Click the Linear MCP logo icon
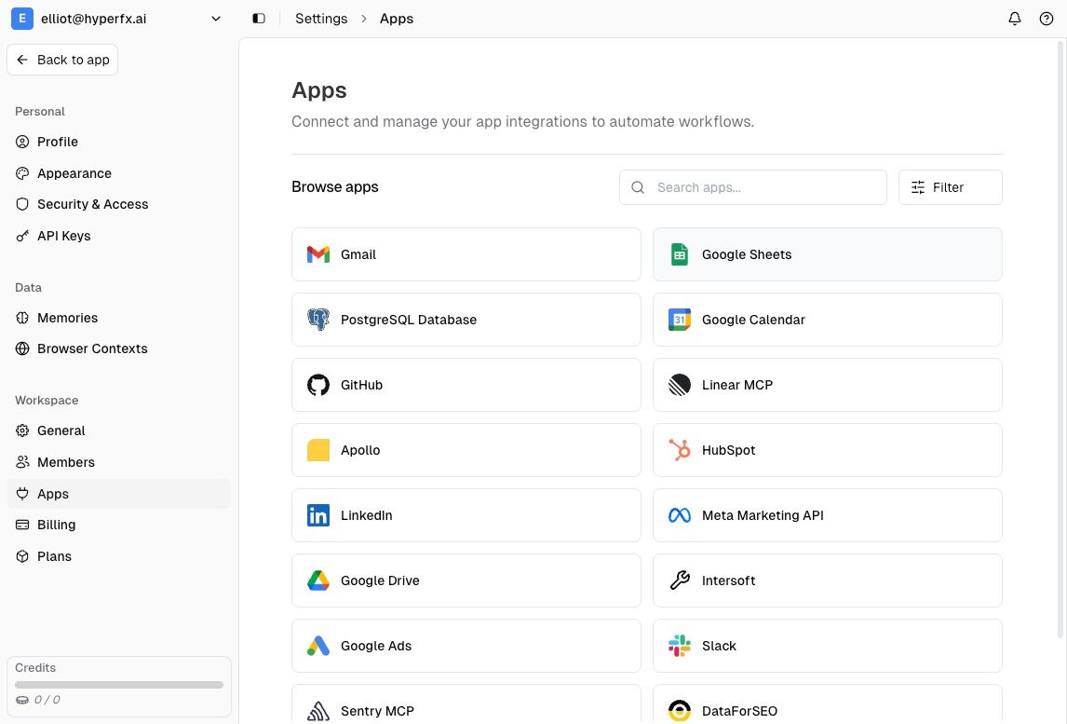 tap(679, 385)
